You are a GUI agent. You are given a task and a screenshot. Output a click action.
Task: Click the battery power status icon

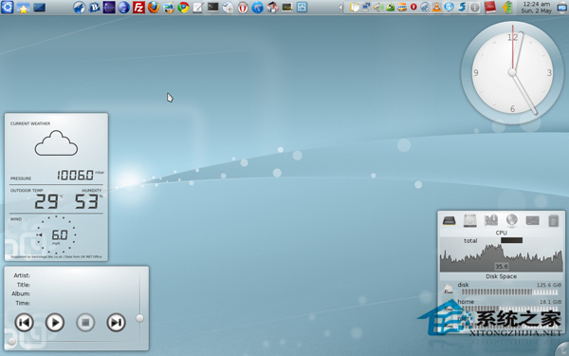point(507,7)
